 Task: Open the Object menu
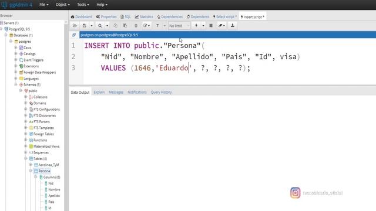63,5
